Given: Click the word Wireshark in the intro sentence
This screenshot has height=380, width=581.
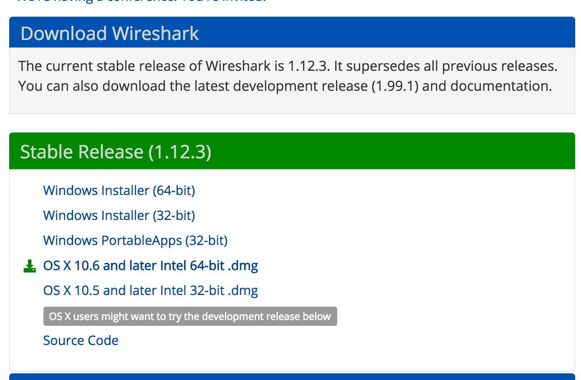Looking at the screenshot, I should coord(238,66).
